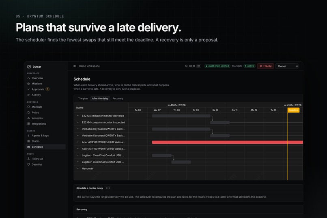Open Missions page
The width and height of the screenshot is (327, 218).
[x=37, y=84]
